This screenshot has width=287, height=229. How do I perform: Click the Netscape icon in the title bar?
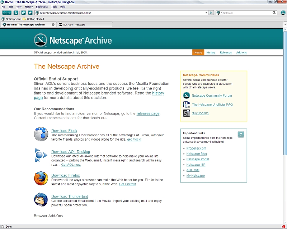(2, 2)
